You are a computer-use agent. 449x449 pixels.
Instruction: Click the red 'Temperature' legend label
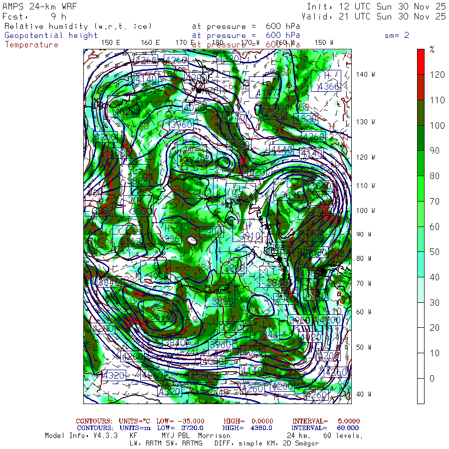[x=31, y=44]
